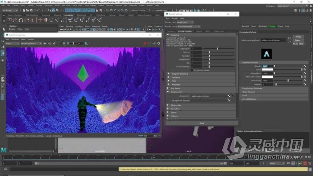Click the red stop render icon in RenderView
313x176 pixels.
[145, 43]
